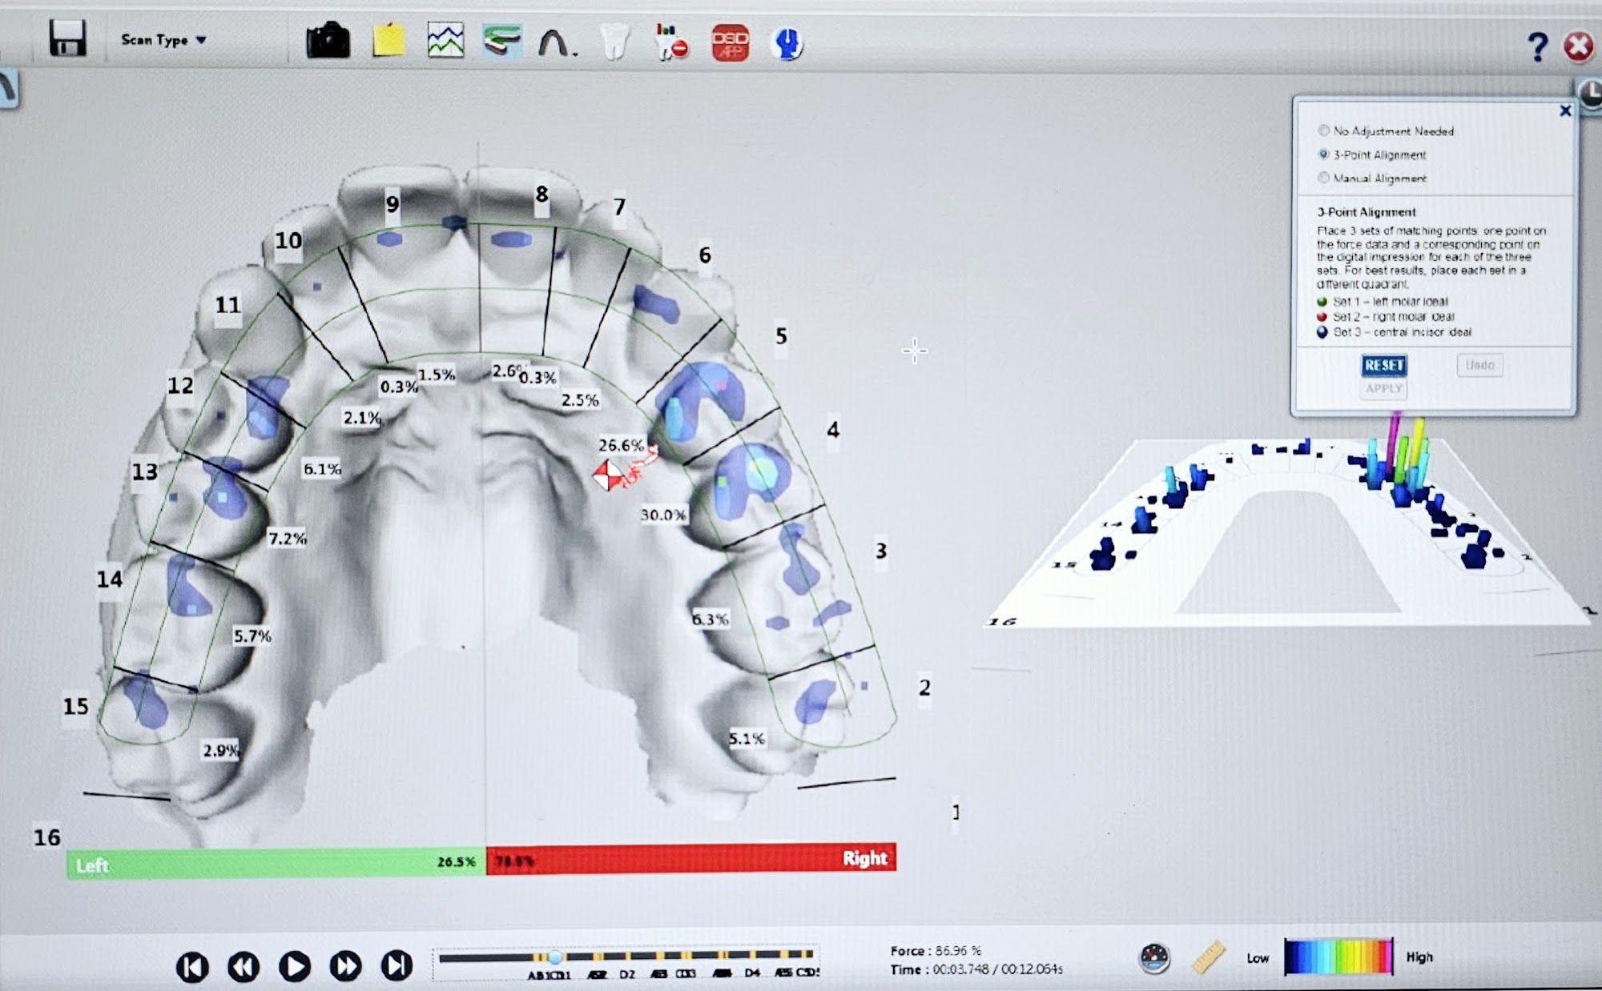Click the camera snapshot icon
The image size is (1602, 991).
[x=328, y=41]
